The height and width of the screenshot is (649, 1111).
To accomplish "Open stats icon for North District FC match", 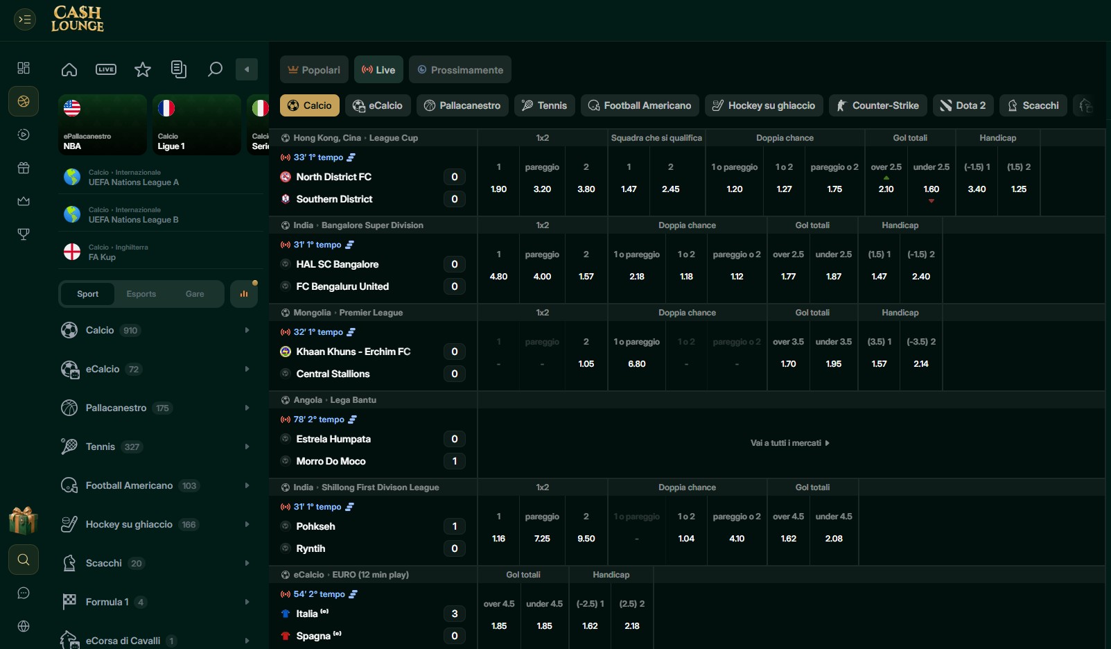I will 351,157.
